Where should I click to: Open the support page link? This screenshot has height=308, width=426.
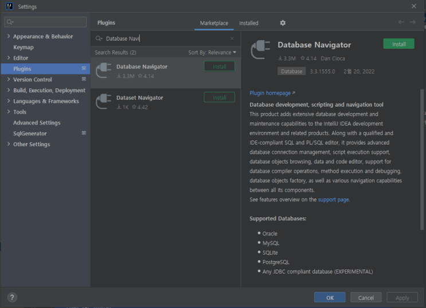[x=333, y=200]
